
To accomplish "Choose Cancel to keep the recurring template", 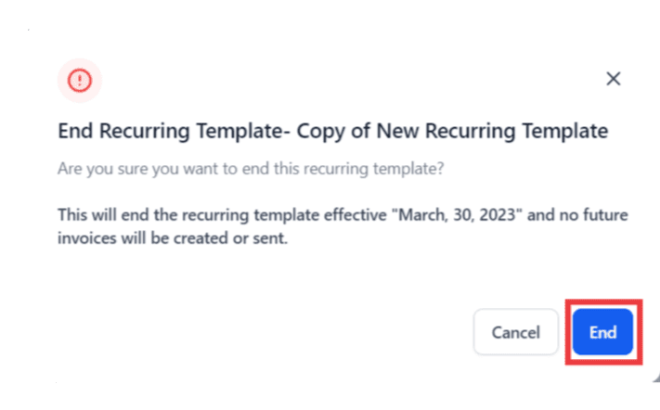I will [x=515, y=332].
